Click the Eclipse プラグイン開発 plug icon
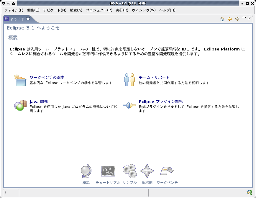Screen dimensions: 256x198 tap(129, 106)
